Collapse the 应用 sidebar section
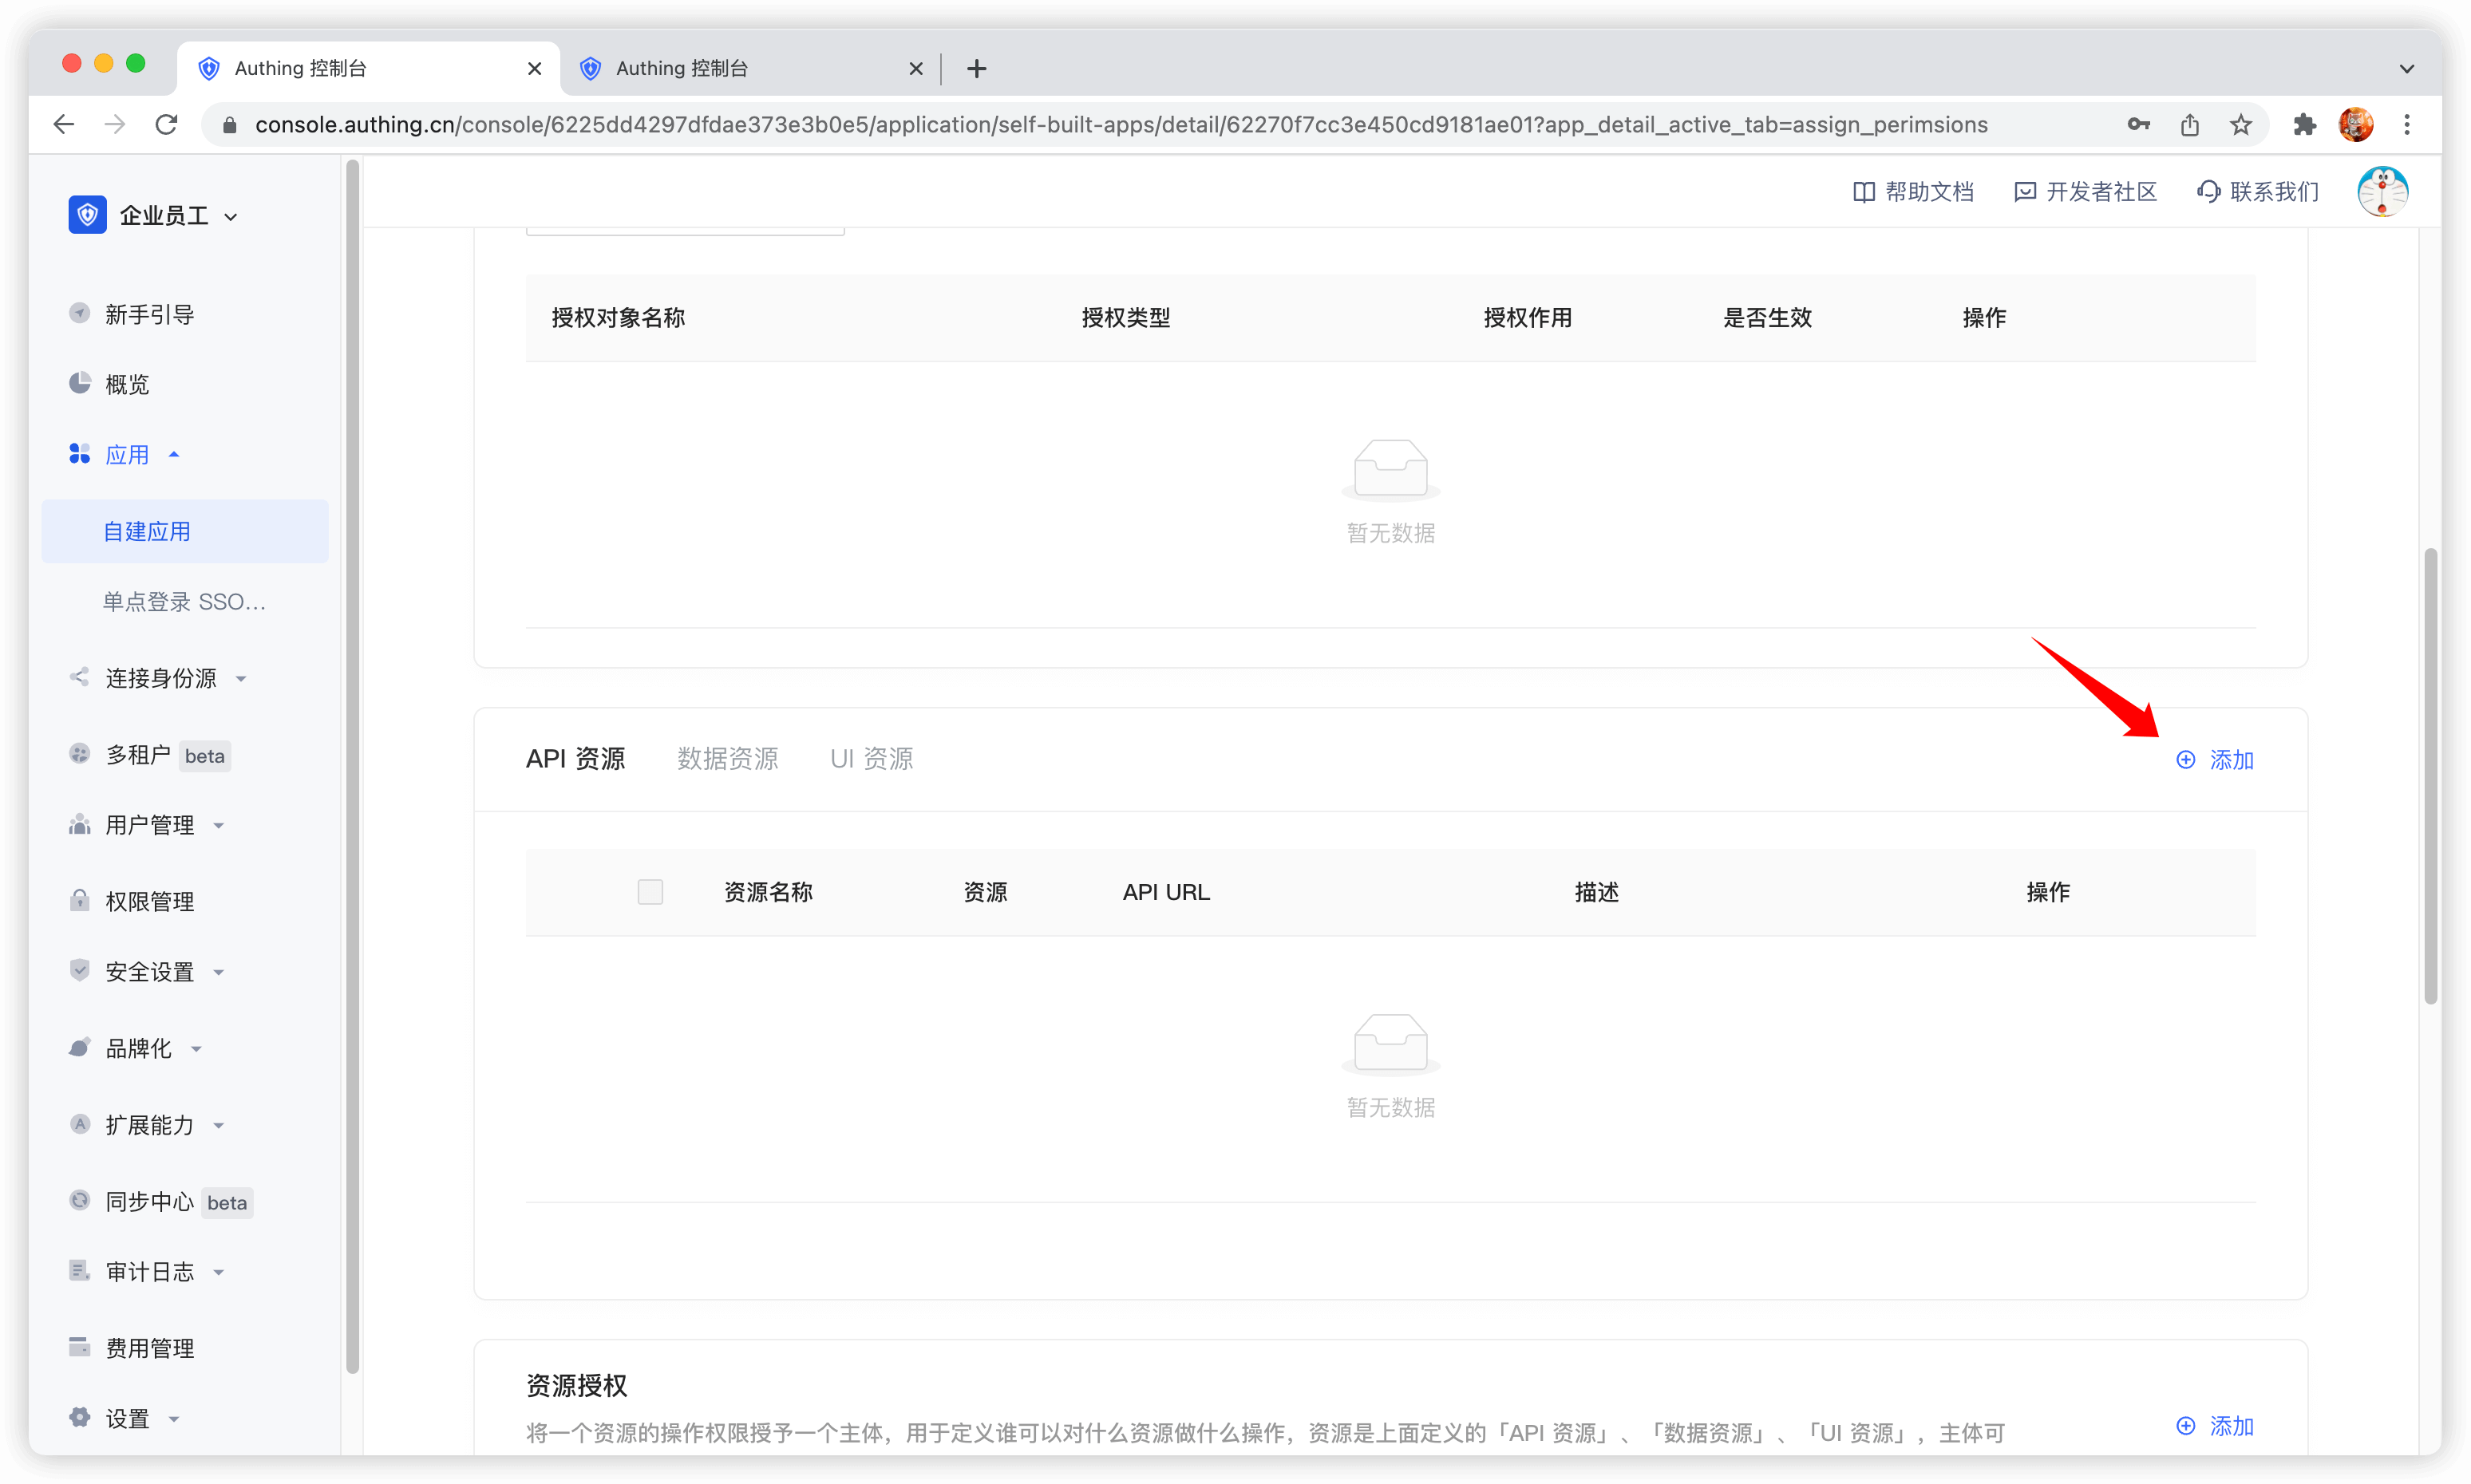2471x1484 pixels. [127, 455]
